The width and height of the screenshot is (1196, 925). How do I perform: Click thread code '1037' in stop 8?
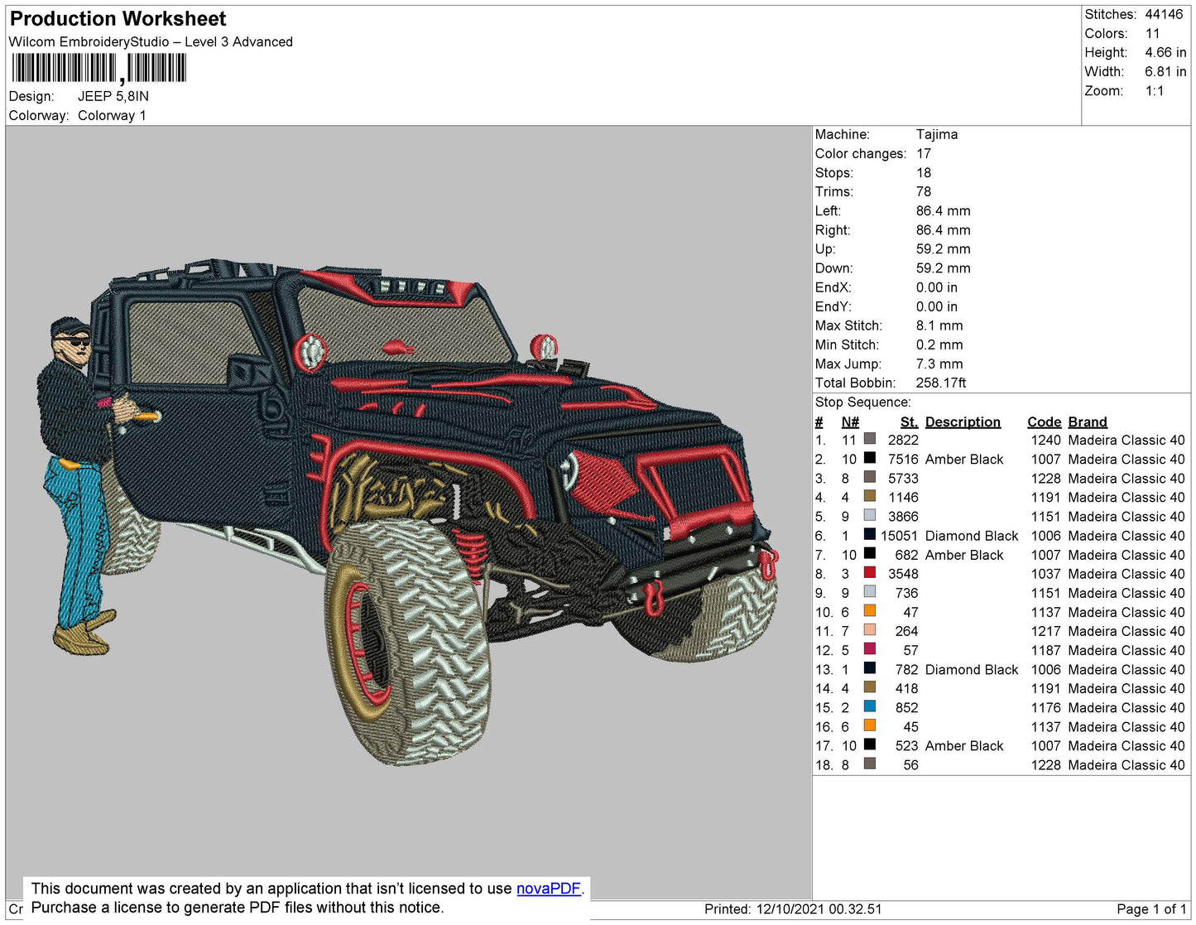1045,574
